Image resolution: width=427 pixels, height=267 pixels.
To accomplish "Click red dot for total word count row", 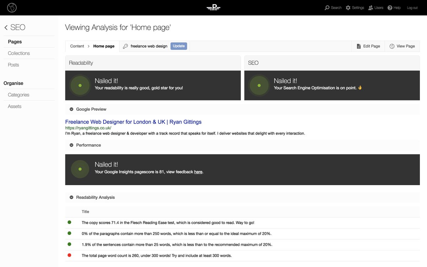I will [x=69, y=255].
